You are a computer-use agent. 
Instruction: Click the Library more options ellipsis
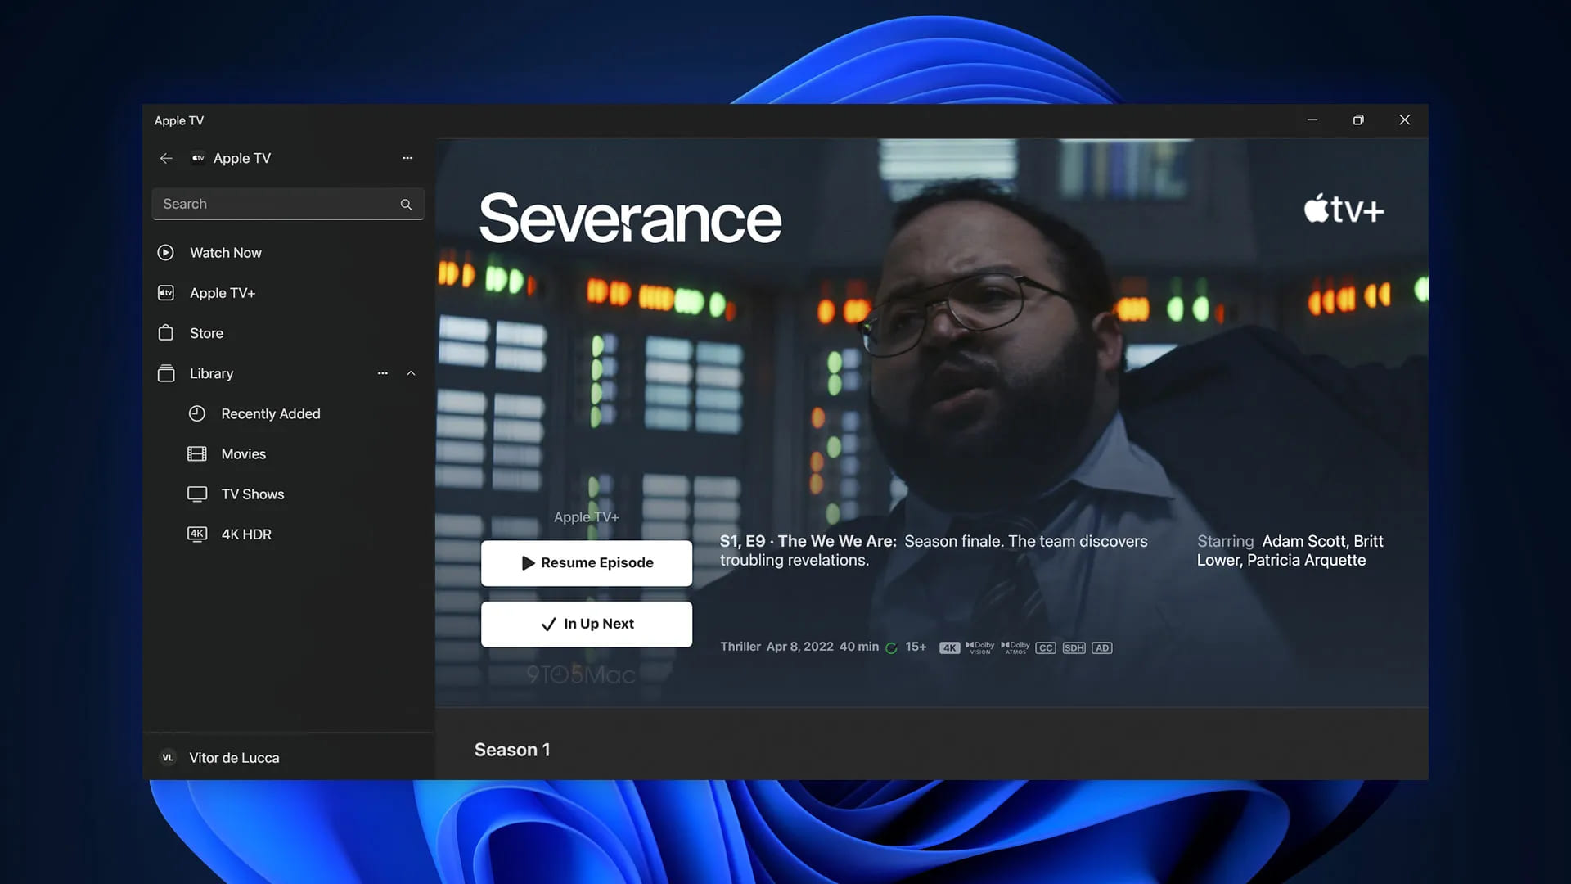click(x=383, y=373)
